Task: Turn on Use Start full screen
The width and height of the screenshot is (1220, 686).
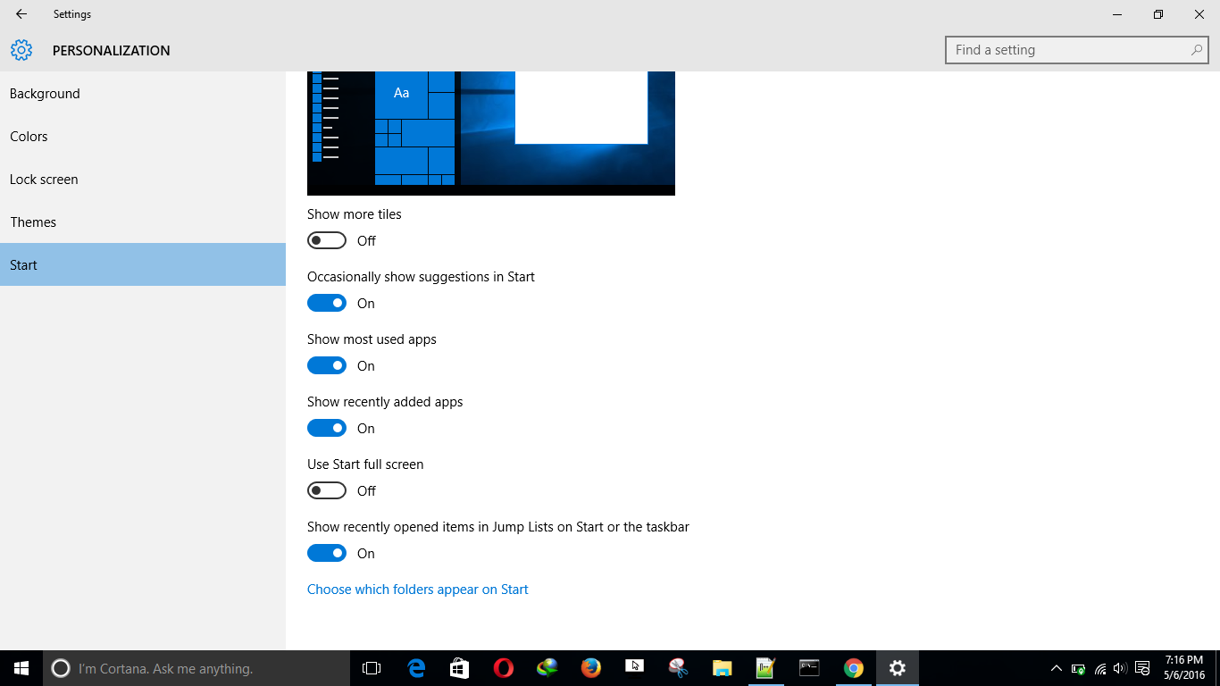Action: click(x=327, y=491)
